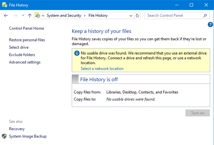The height and width of the screenshot is (145, 214).
Task: Close the File History window
Action: 206,5
